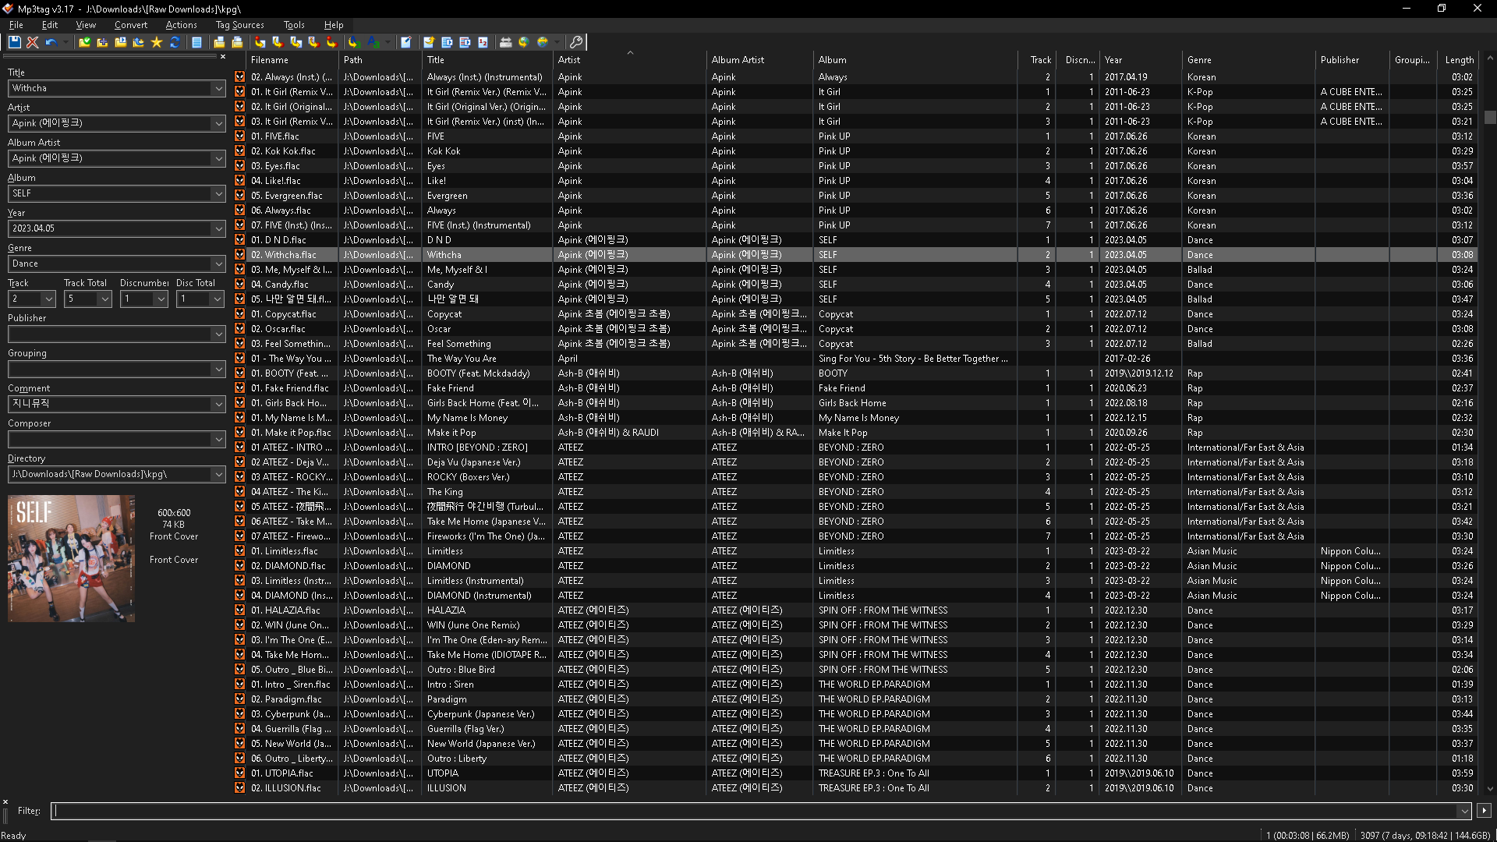Run Text file - Tag conversion icon

pos(313,42)
